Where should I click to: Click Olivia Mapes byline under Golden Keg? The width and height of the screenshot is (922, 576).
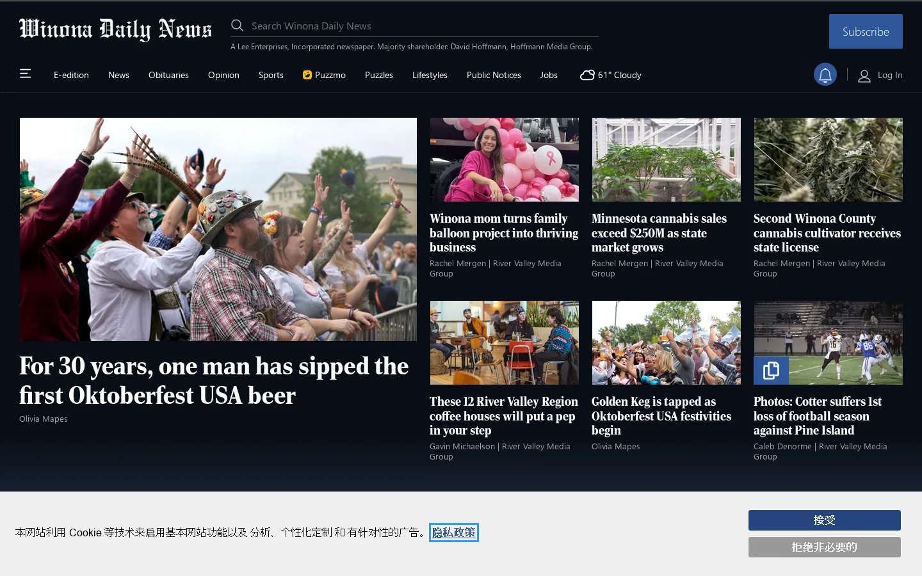click(x=616, y=447)
